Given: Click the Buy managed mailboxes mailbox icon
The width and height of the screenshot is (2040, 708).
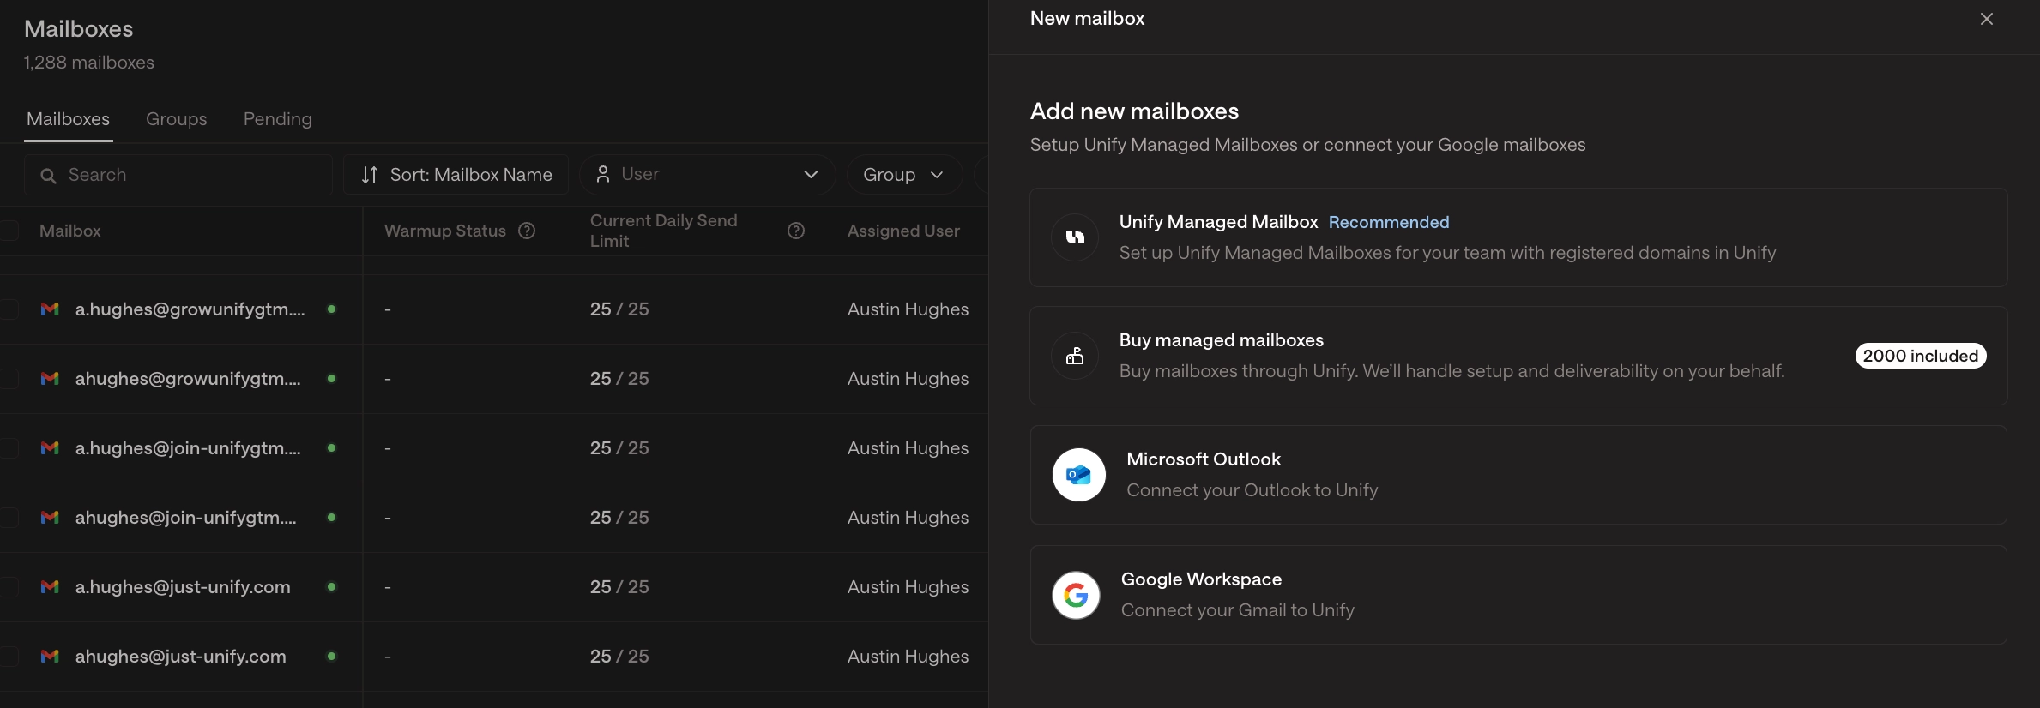Looking at the screenshot, I should (x=1075, y=356).
